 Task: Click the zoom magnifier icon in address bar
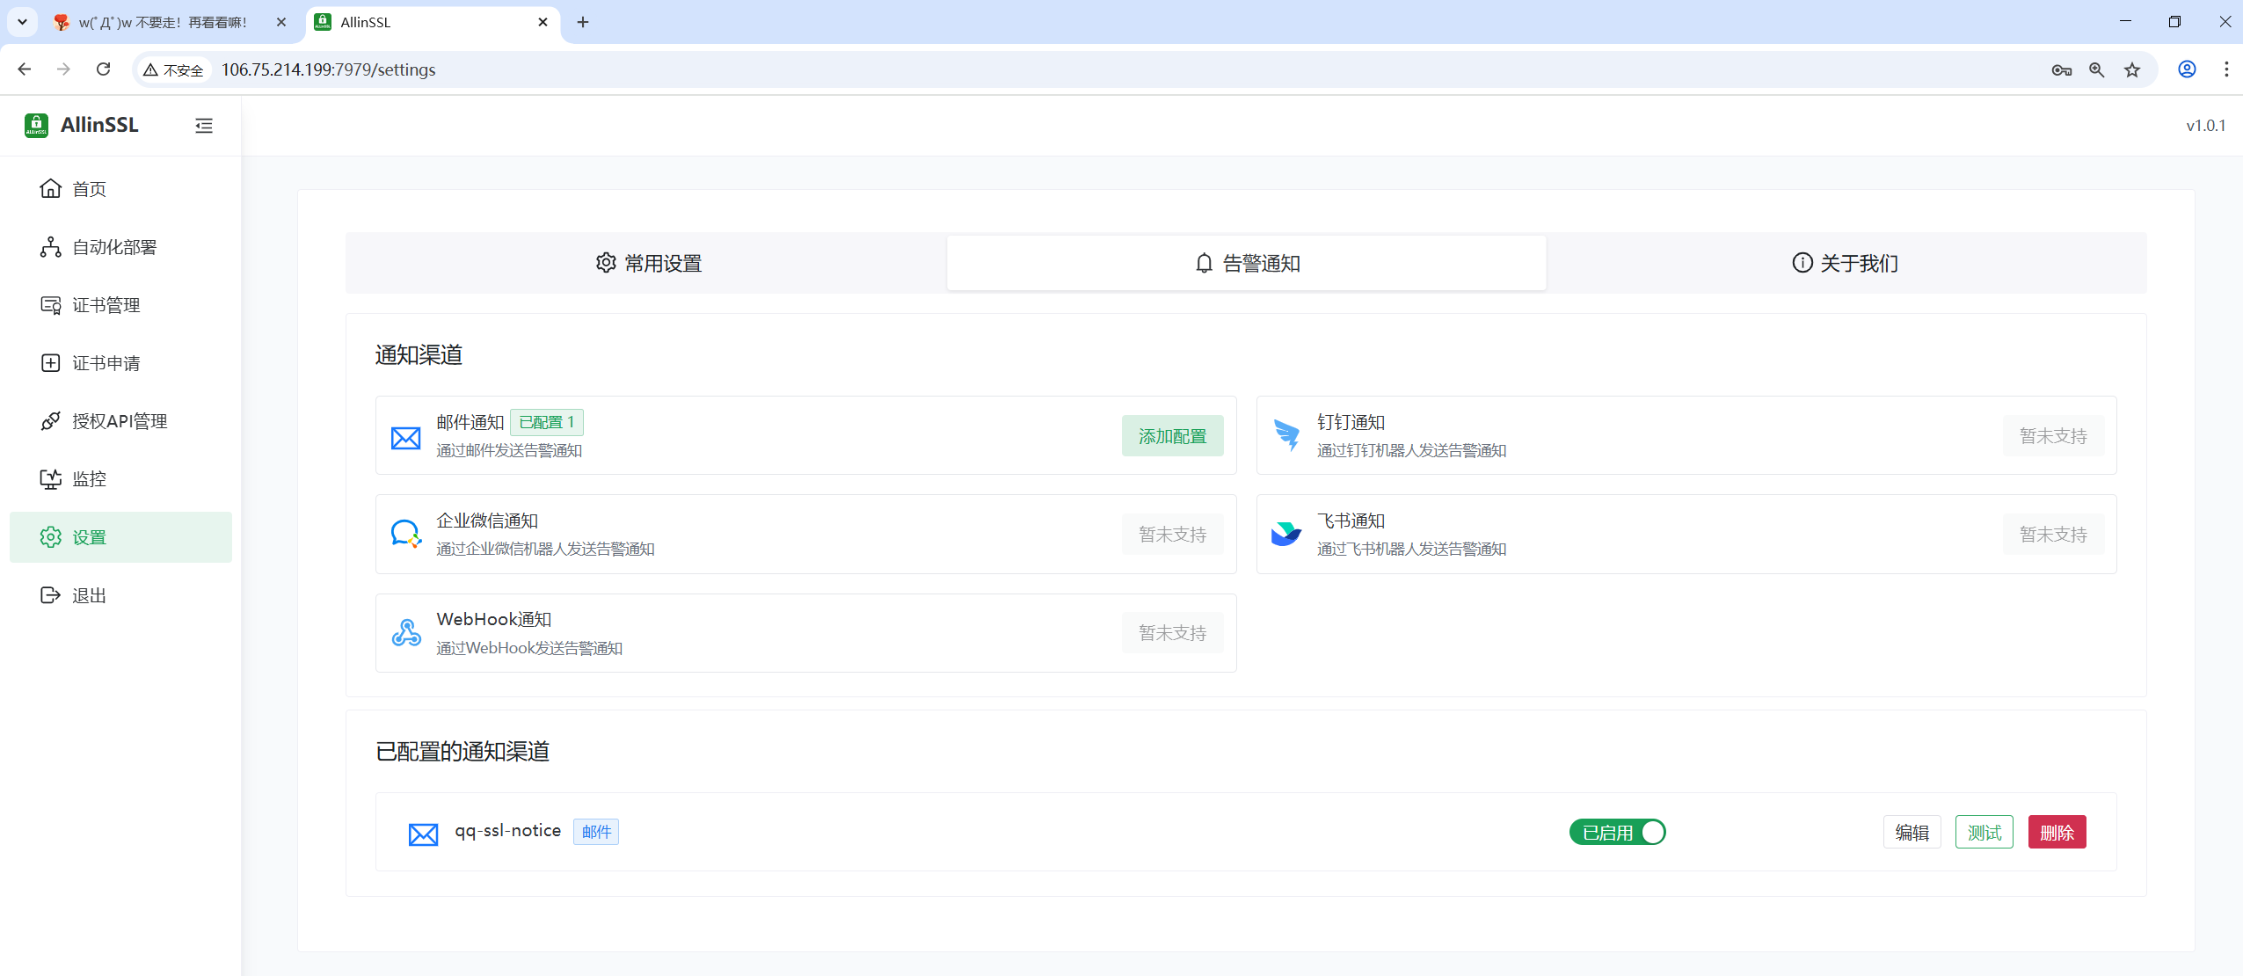click(2096, 69)
